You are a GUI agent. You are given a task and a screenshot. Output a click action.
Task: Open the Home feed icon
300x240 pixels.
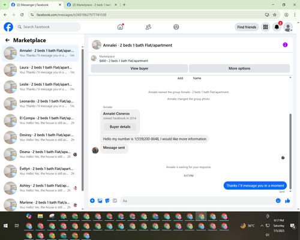pos(121,27)
